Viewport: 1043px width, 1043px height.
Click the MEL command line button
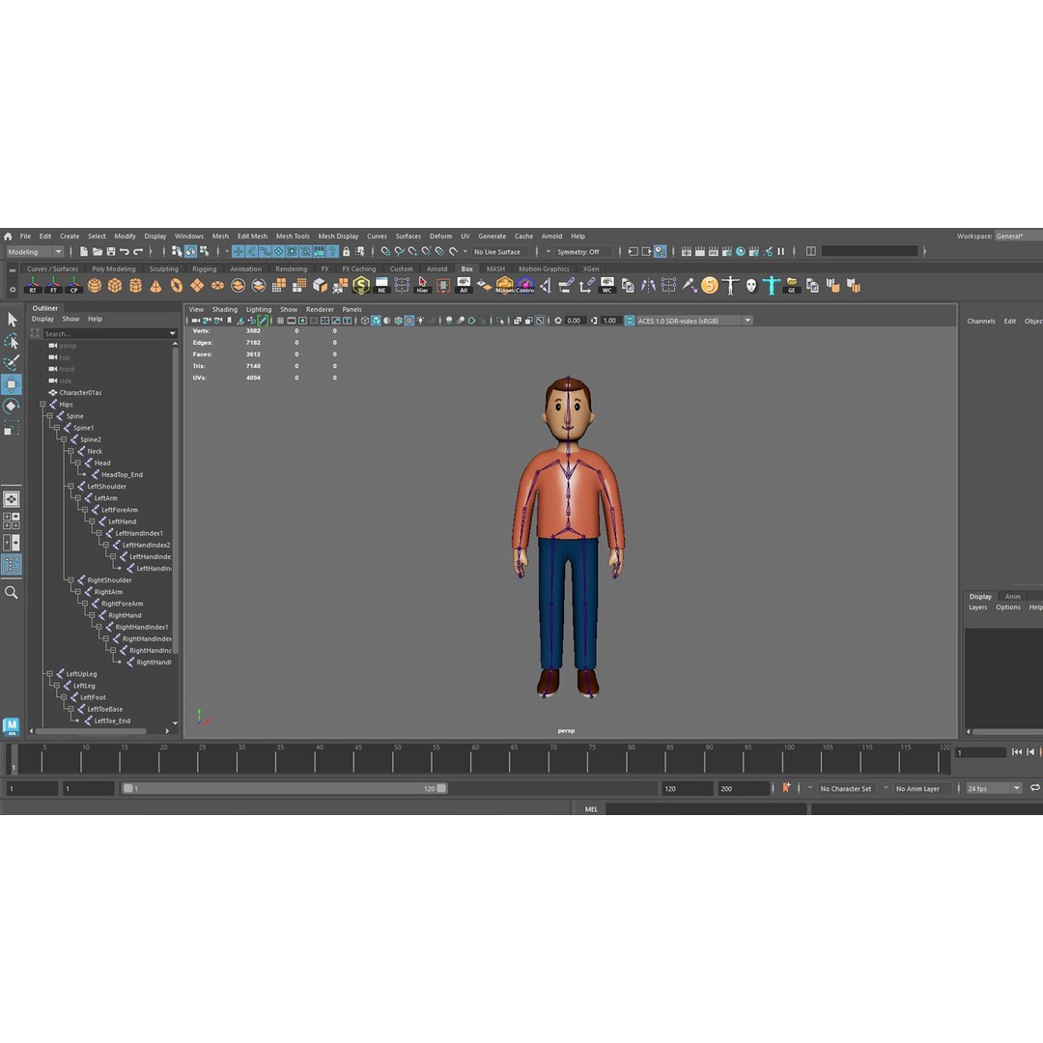[x=591, y=808]
